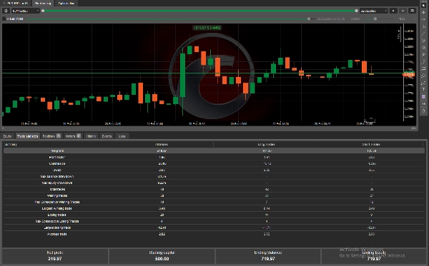Image resolution: width=429 pixels, height=266 pixels.
Task: Open the Orders tab
Action: pos(73,136)
